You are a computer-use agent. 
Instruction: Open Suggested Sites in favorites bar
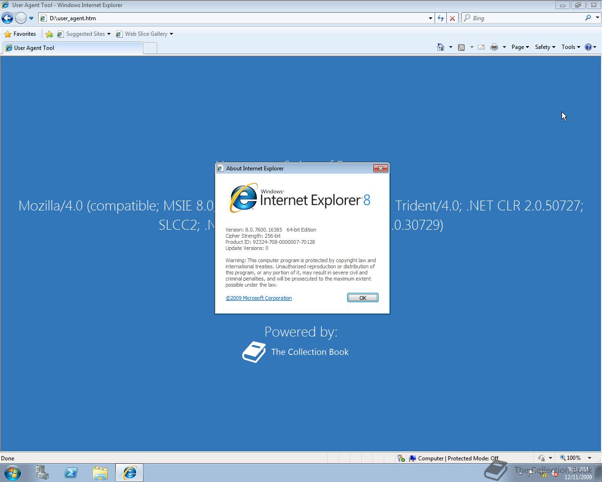[x=84, y=34]
